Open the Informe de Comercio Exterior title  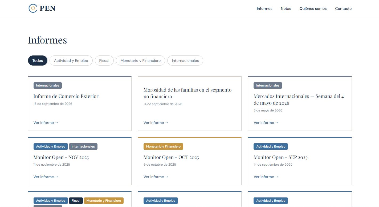(66, 96)
